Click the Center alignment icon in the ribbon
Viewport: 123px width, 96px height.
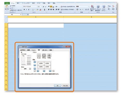51,10
